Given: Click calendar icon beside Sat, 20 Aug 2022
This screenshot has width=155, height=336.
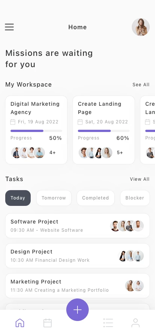Looking at the screenshot, I should coord(80,122).
